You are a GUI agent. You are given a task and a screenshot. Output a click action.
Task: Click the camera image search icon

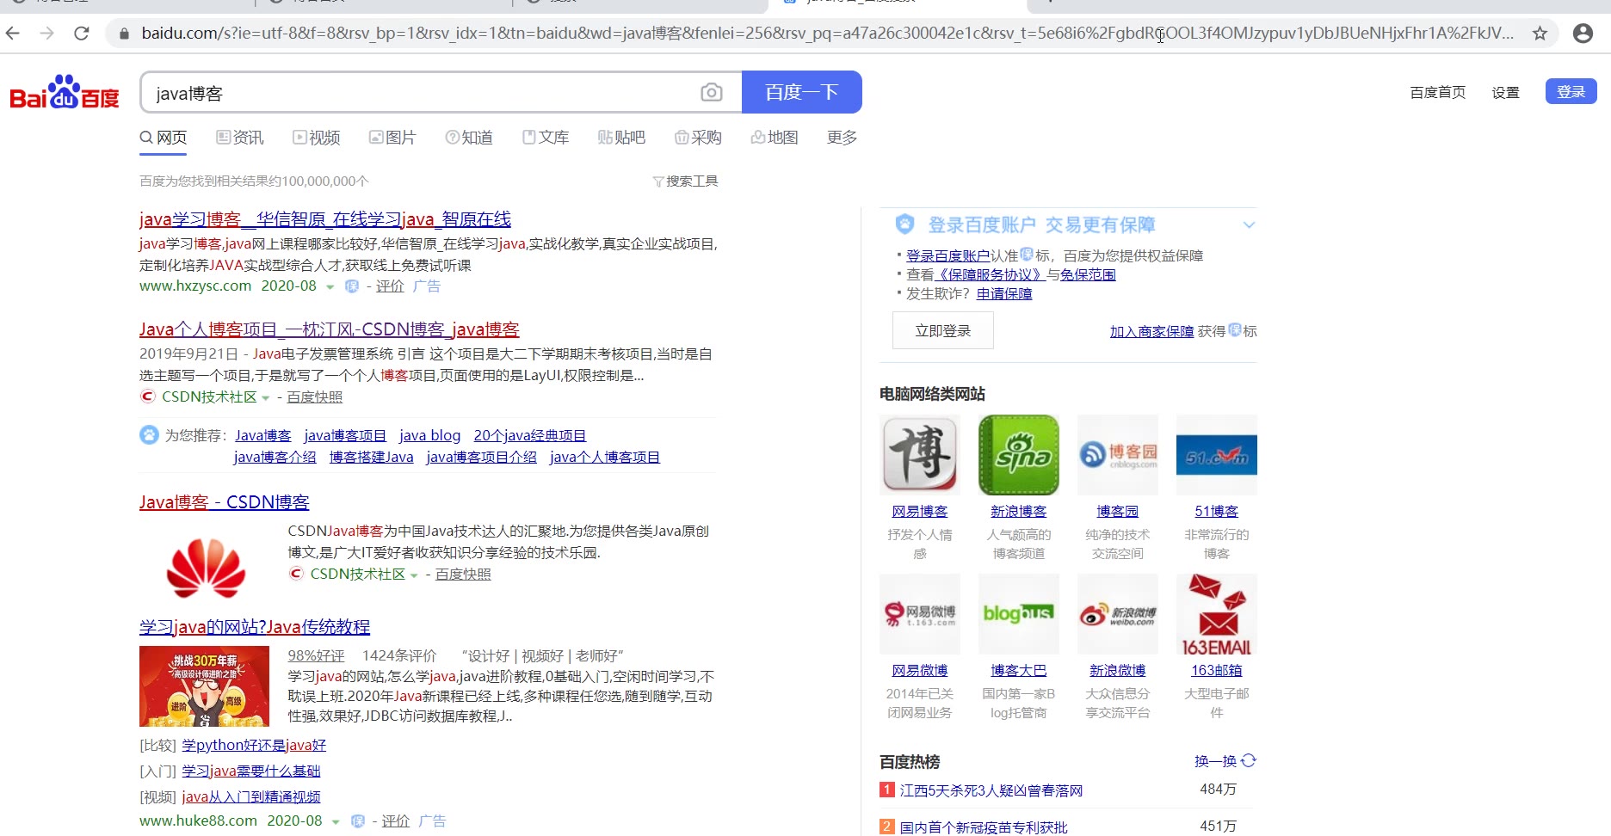711,92
